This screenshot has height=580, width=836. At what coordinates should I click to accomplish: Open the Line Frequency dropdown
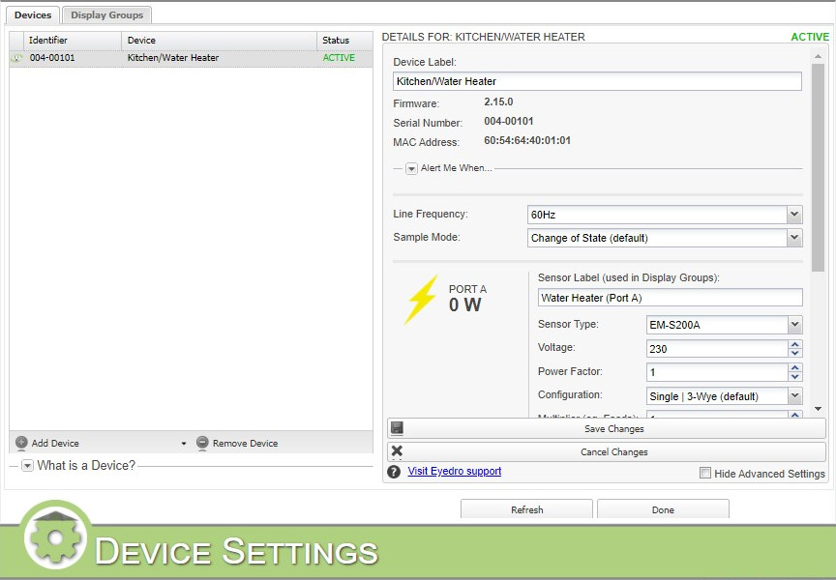(794, 215)
